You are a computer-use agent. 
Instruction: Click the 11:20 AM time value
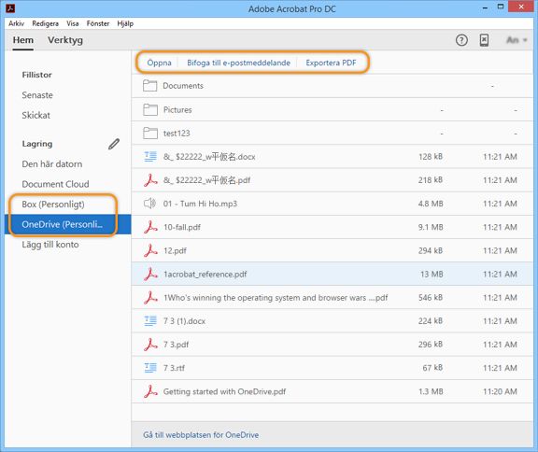click(500, 391)
